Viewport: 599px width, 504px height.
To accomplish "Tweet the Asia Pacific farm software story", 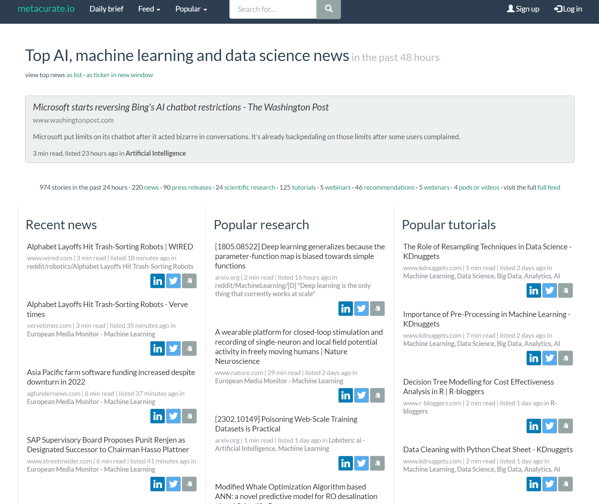I will coord(173,416).
